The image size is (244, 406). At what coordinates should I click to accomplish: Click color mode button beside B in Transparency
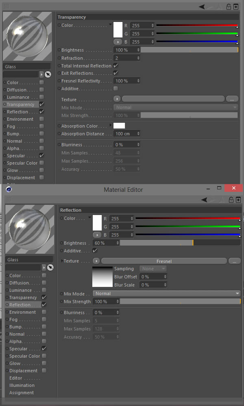pyautogui.click(x=118, y=42)
